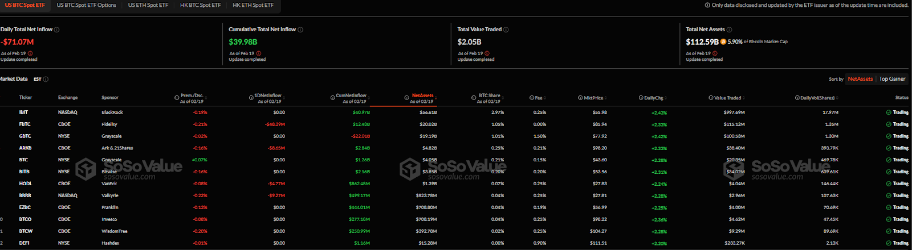Click info icon of Prem./Dsc. column
912x250 pixels.
[177, 98]
